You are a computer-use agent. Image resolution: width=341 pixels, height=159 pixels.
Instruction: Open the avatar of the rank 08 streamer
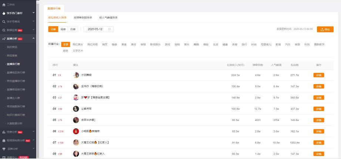[x=76, y=154]
